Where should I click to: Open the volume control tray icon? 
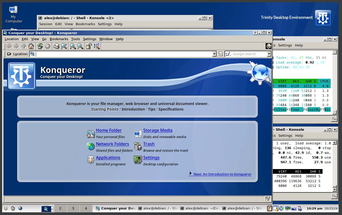(x=281, y=208)
